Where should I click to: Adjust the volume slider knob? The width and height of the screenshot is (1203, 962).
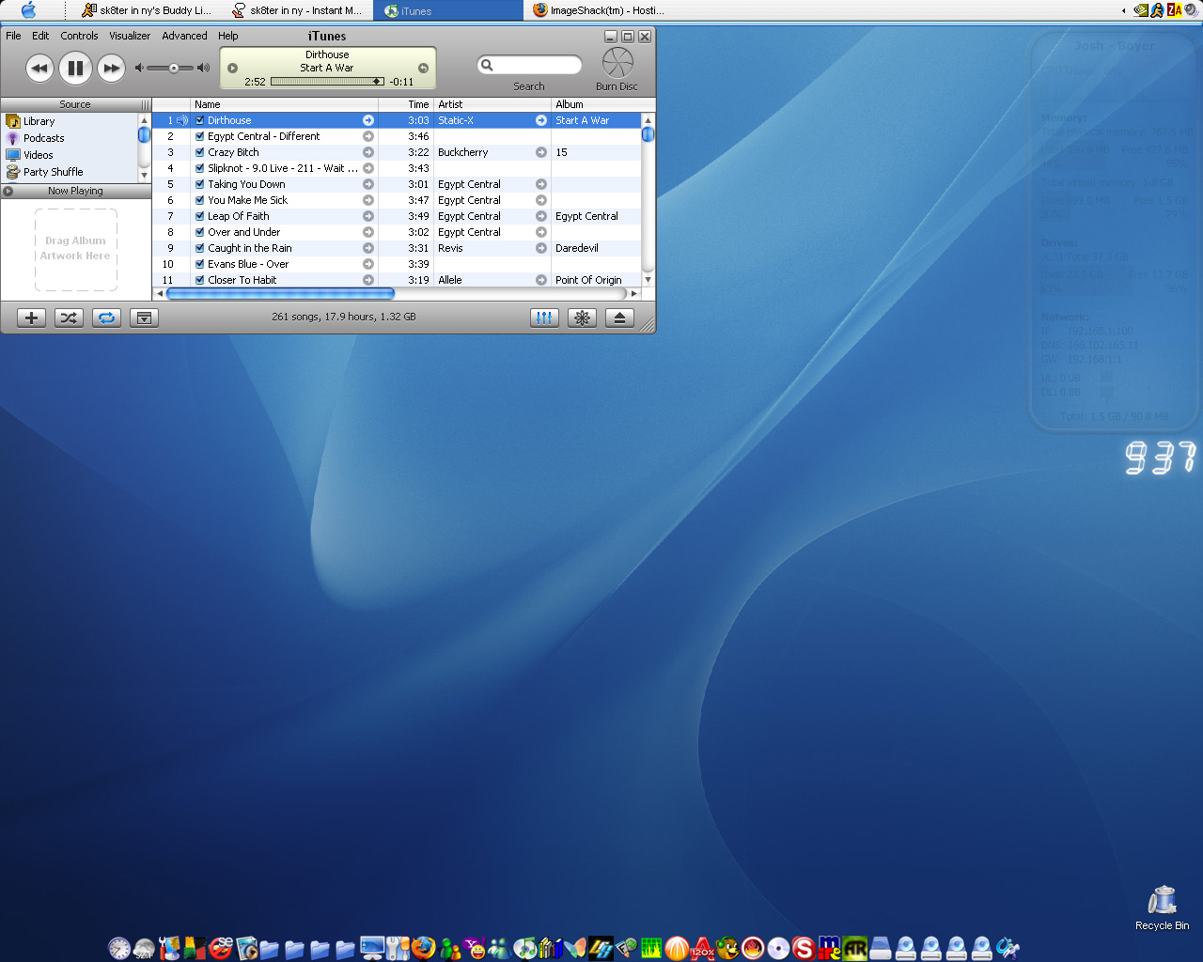point(174,68)
